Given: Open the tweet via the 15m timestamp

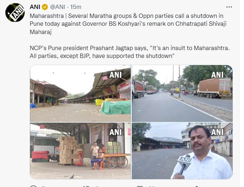Looking at the screenshot, I should [75, 7].
